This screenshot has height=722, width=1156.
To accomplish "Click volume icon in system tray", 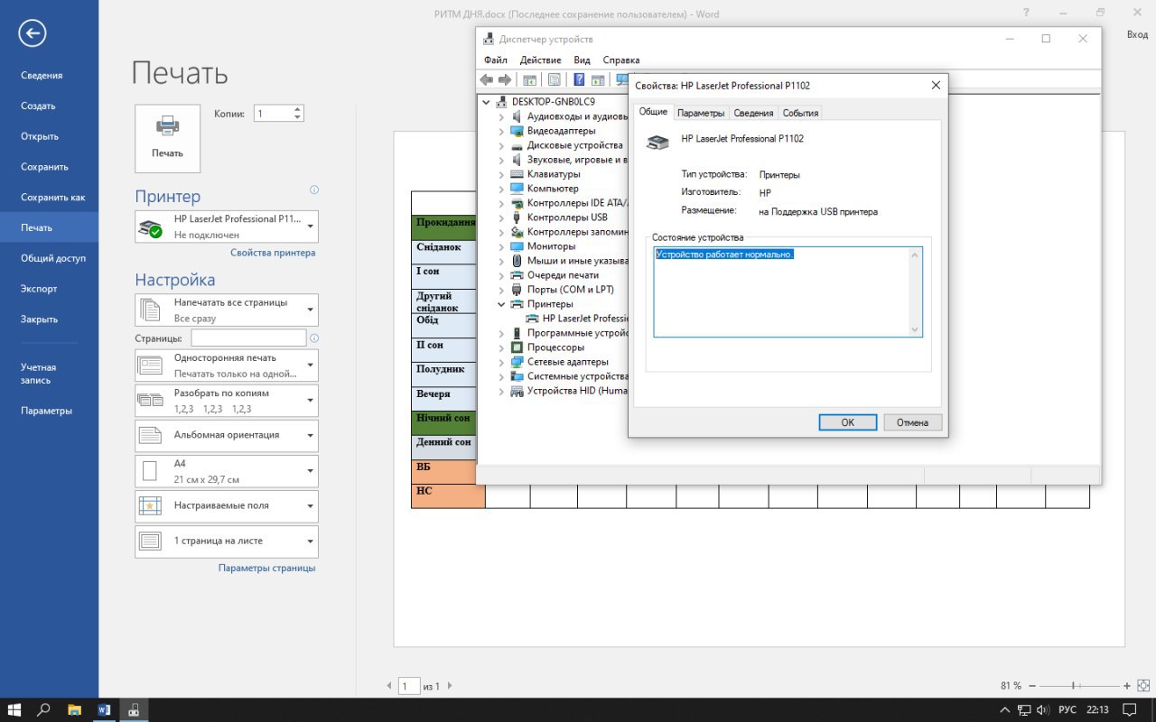I will point(1043,709).
